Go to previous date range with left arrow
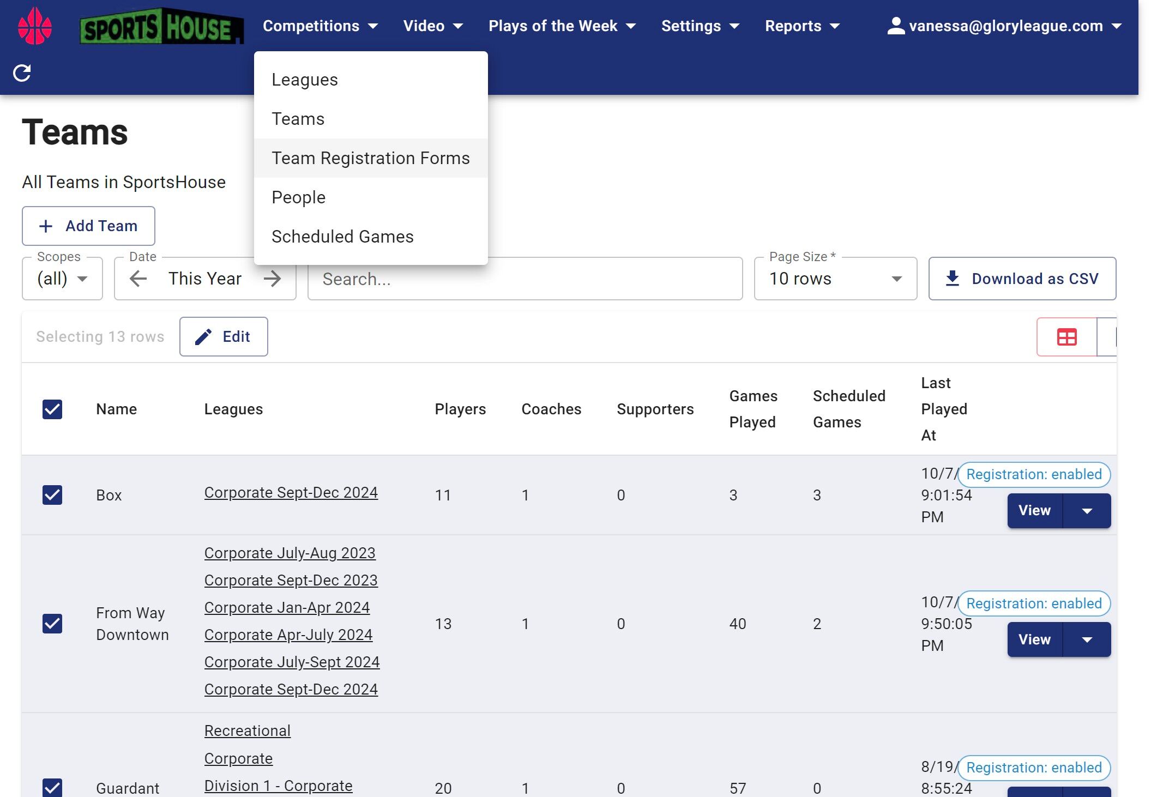 138,279
